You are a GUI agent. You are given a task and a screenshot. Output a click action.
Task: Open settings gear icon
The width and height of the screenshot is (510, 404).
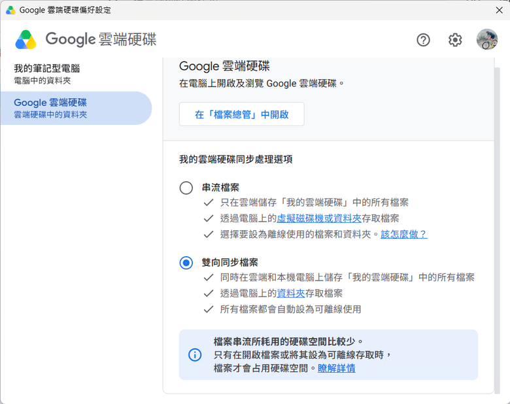455,40
